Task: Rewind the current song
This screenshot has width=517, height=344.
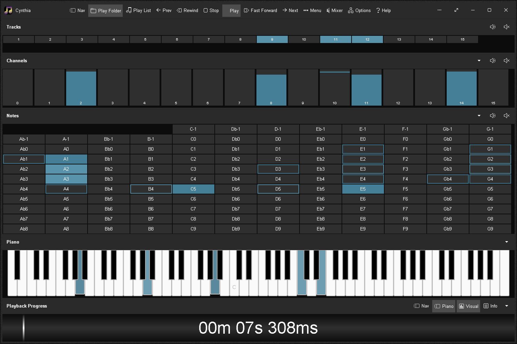Action: 187,10
